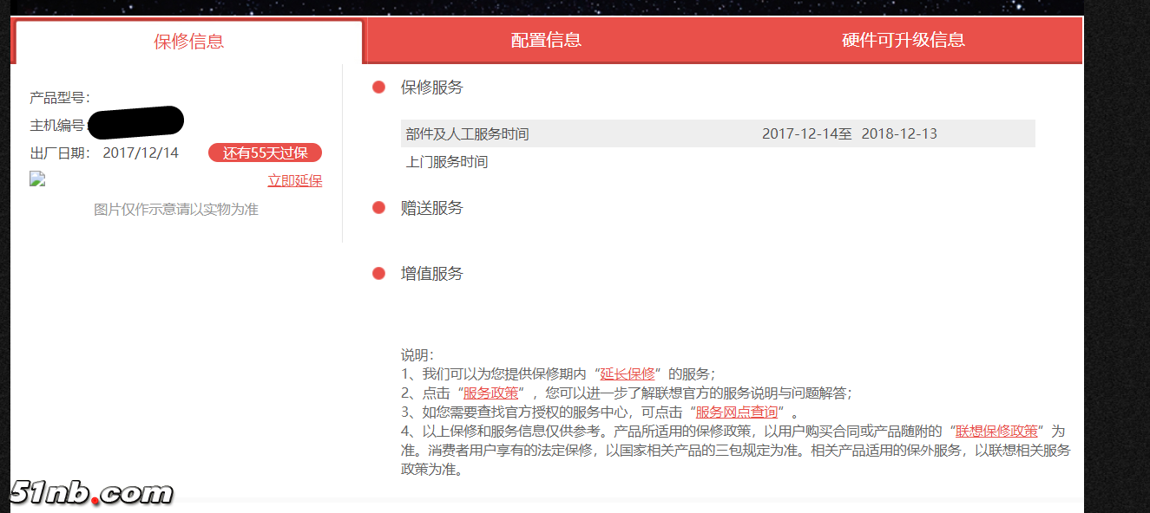The height and width of the screenshot is (513, 1150).
Task: Click the 立即延保 link
Action: [294, 180]
